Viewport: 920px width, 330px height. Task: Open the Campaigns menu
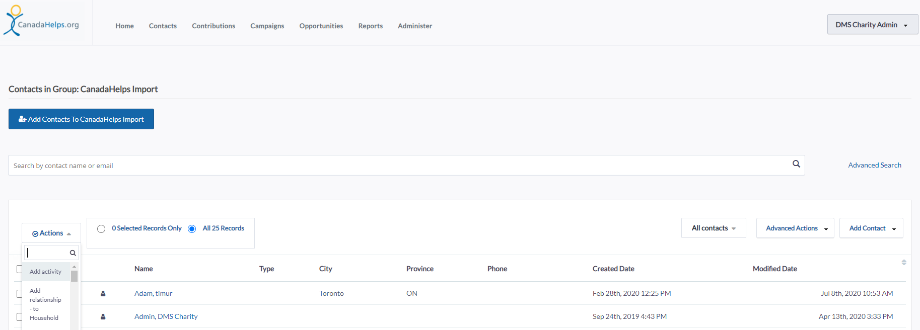[x=267, y=26]
